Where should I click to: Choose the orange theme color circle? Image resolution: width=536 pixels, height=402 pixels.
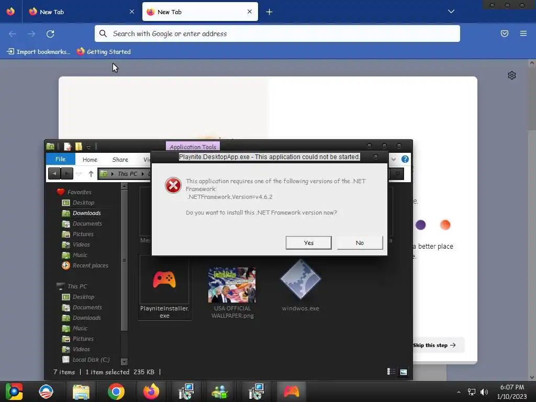pyautogui.click(x=445, y=225)
